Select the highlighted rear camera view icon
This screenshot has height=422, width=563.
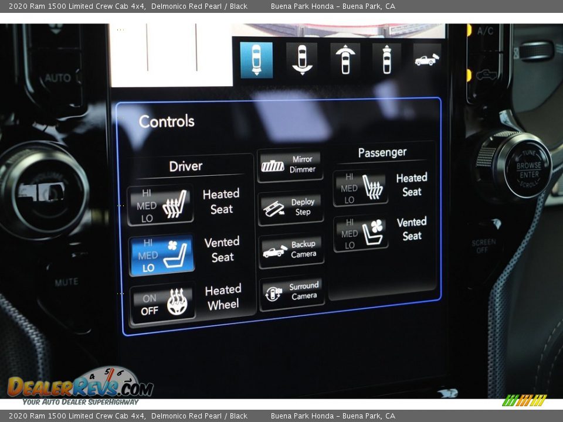pyautogui.click(x=256, y=60)
